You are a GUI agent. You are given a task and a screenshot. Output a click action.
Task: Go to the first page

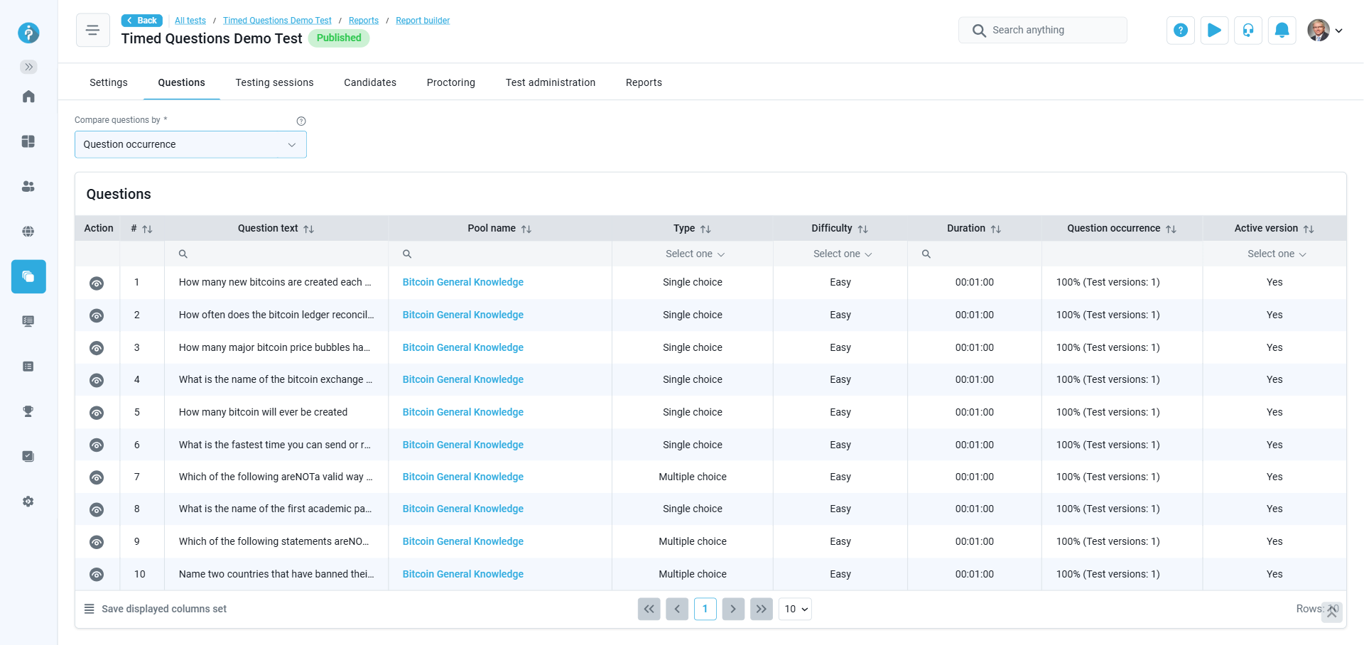click(649, 609)
